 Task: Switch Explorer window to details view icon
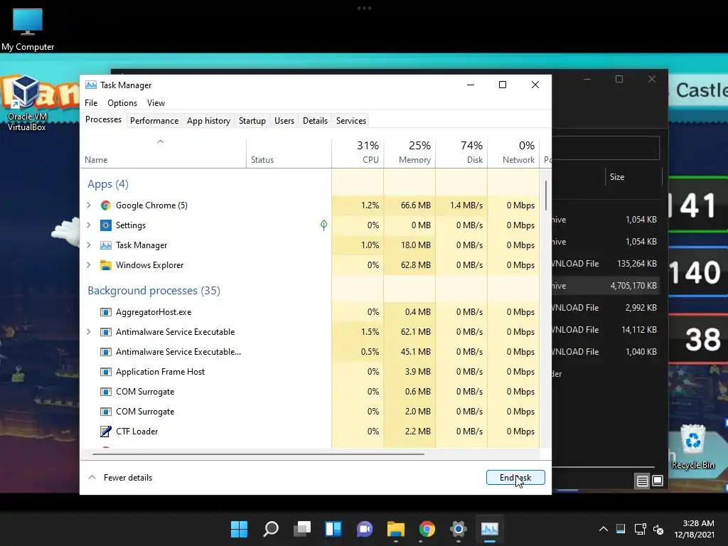(642, 481)
